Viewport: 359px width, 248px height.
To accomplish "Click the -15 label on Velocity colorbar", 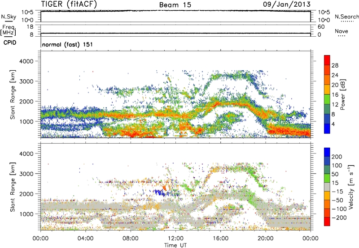I will (x=337, y=192).
